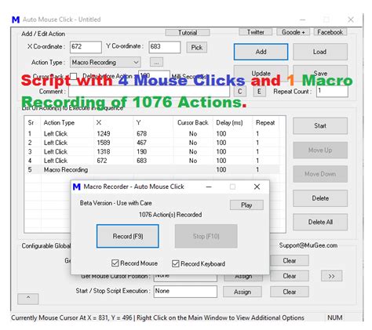Click Clear for Start / Stop Script Execution
372x330 pixels.
click(x=290, y=292)
